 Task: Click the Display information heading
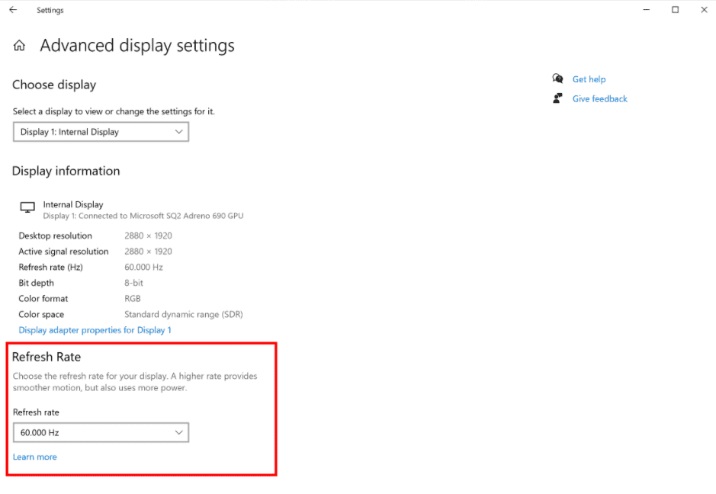(x=66, y=171)
